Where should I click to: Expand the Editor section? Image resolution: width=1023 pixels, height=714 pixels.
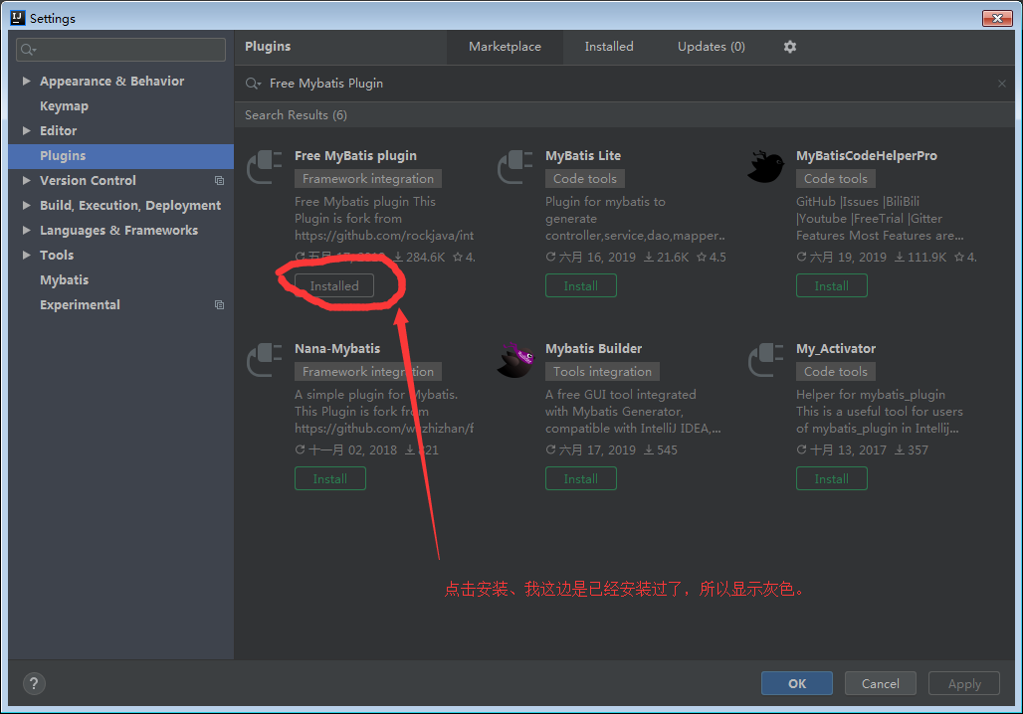[x=26, y=130]
